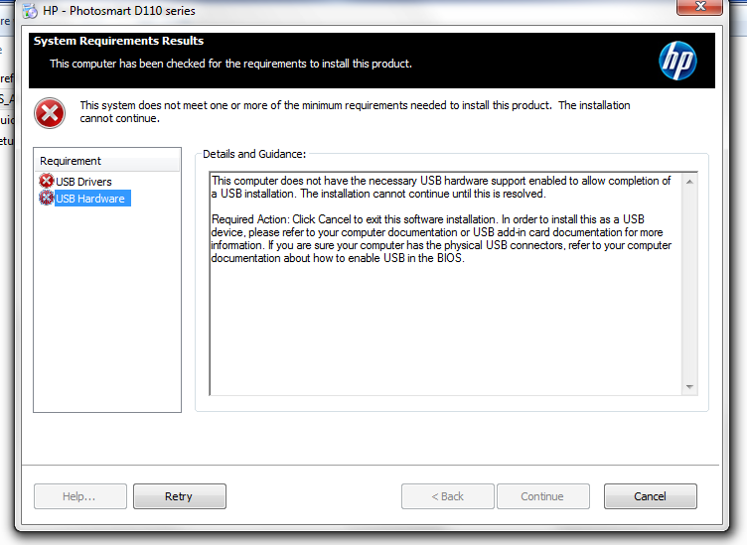Click the grayed-out Back button
747x545 pixels.
(447, 496)
